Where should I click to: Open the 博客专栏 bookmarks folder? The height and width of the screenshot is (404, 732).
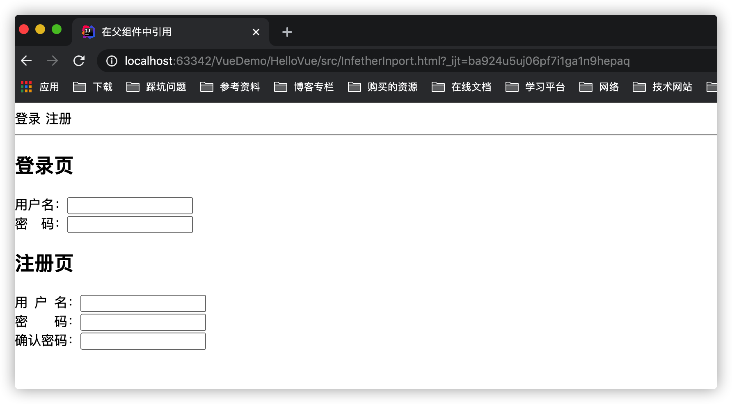304,87
